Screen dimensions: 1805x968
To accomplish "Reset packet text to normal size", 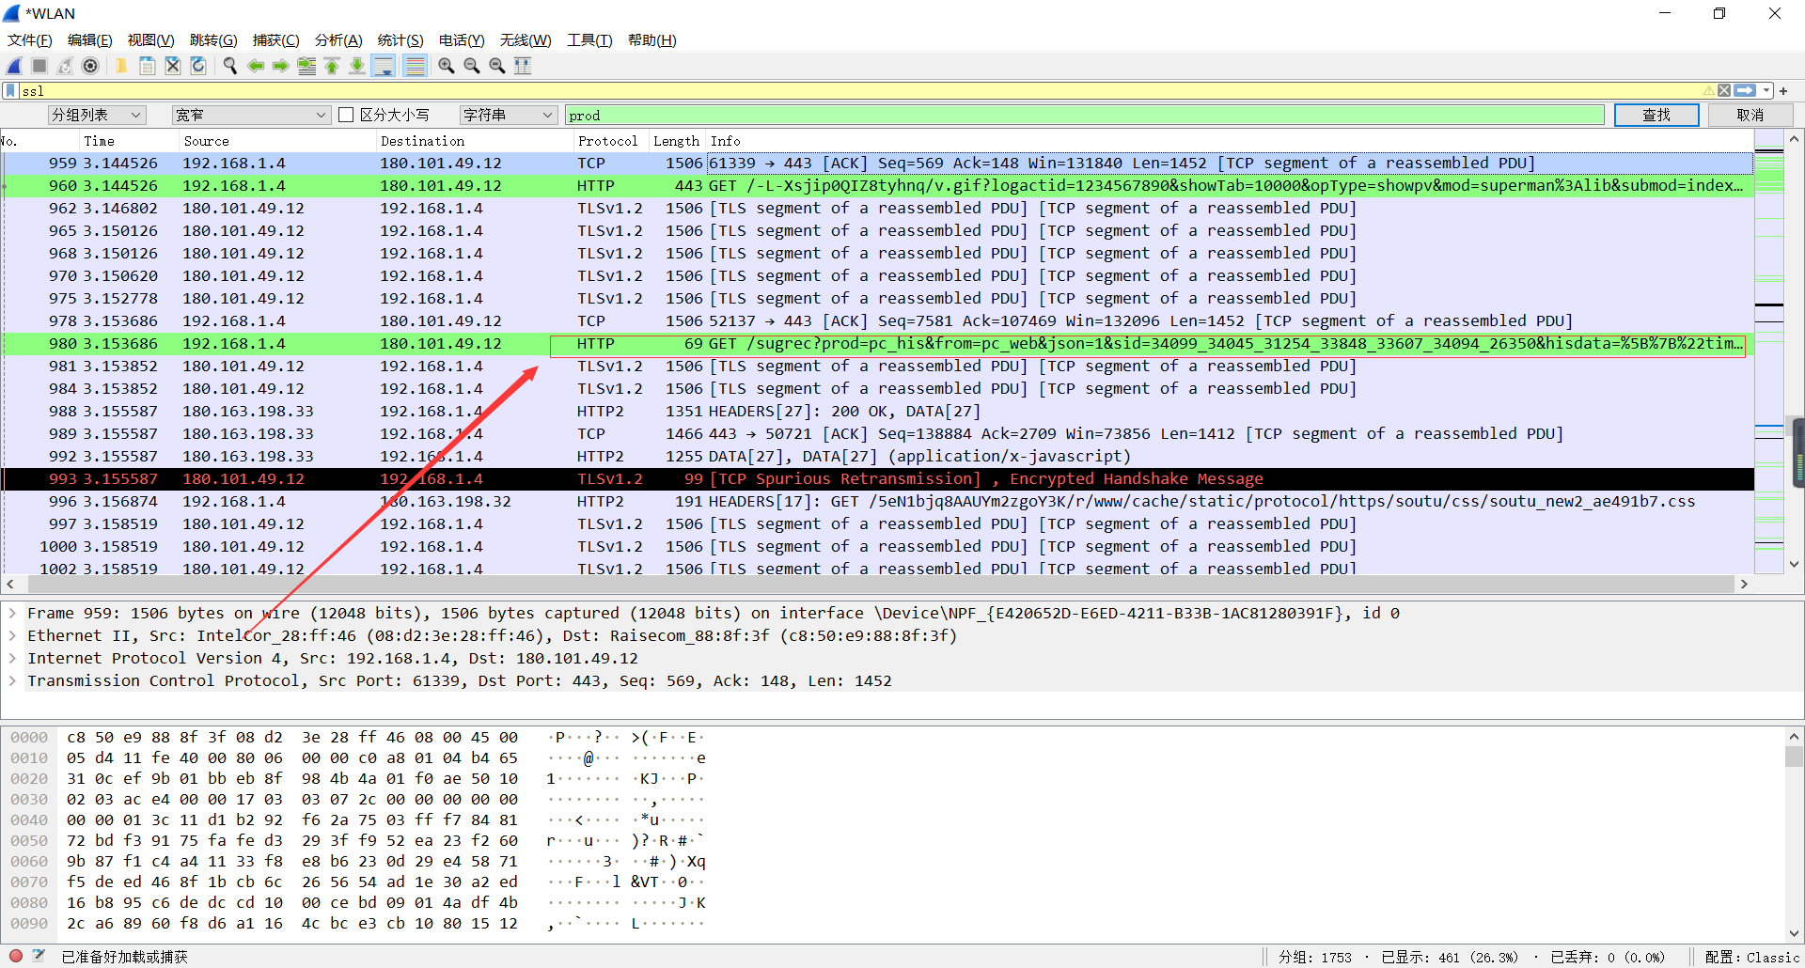I will pyautogui.click(x=497, y=66).
